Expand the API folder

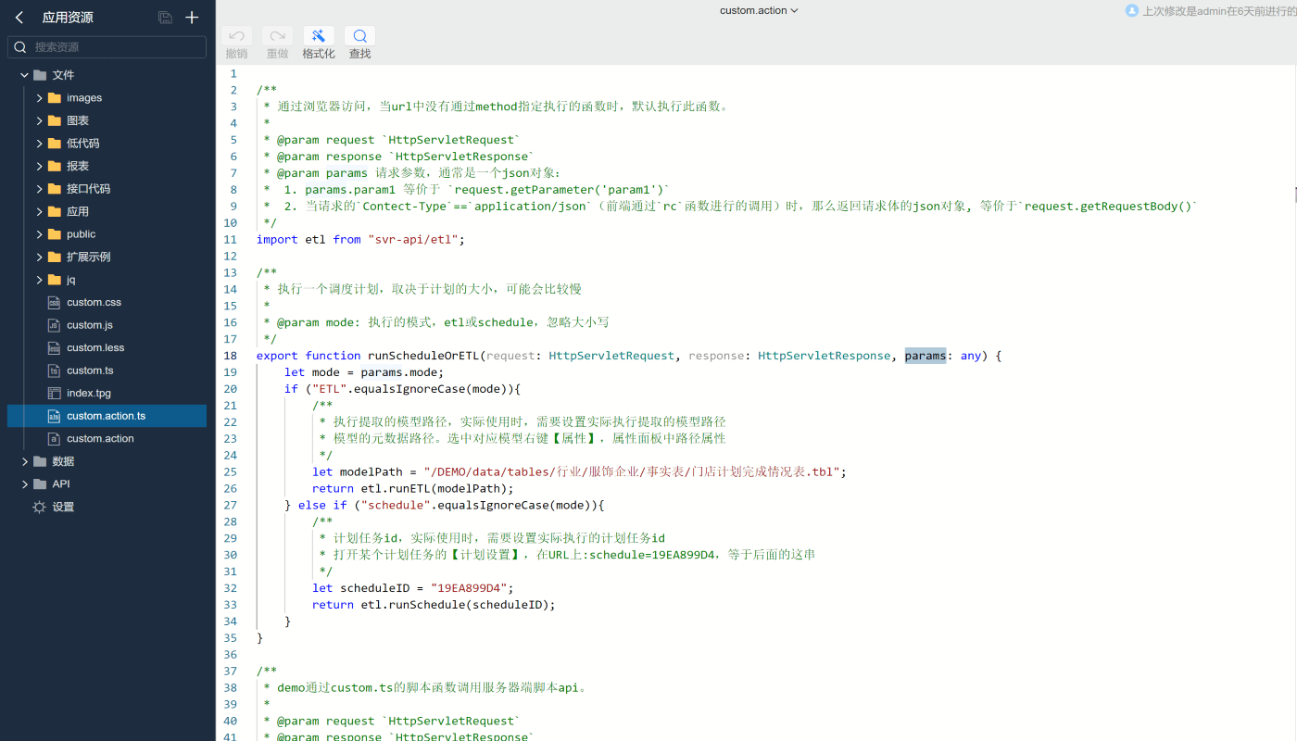25,484
